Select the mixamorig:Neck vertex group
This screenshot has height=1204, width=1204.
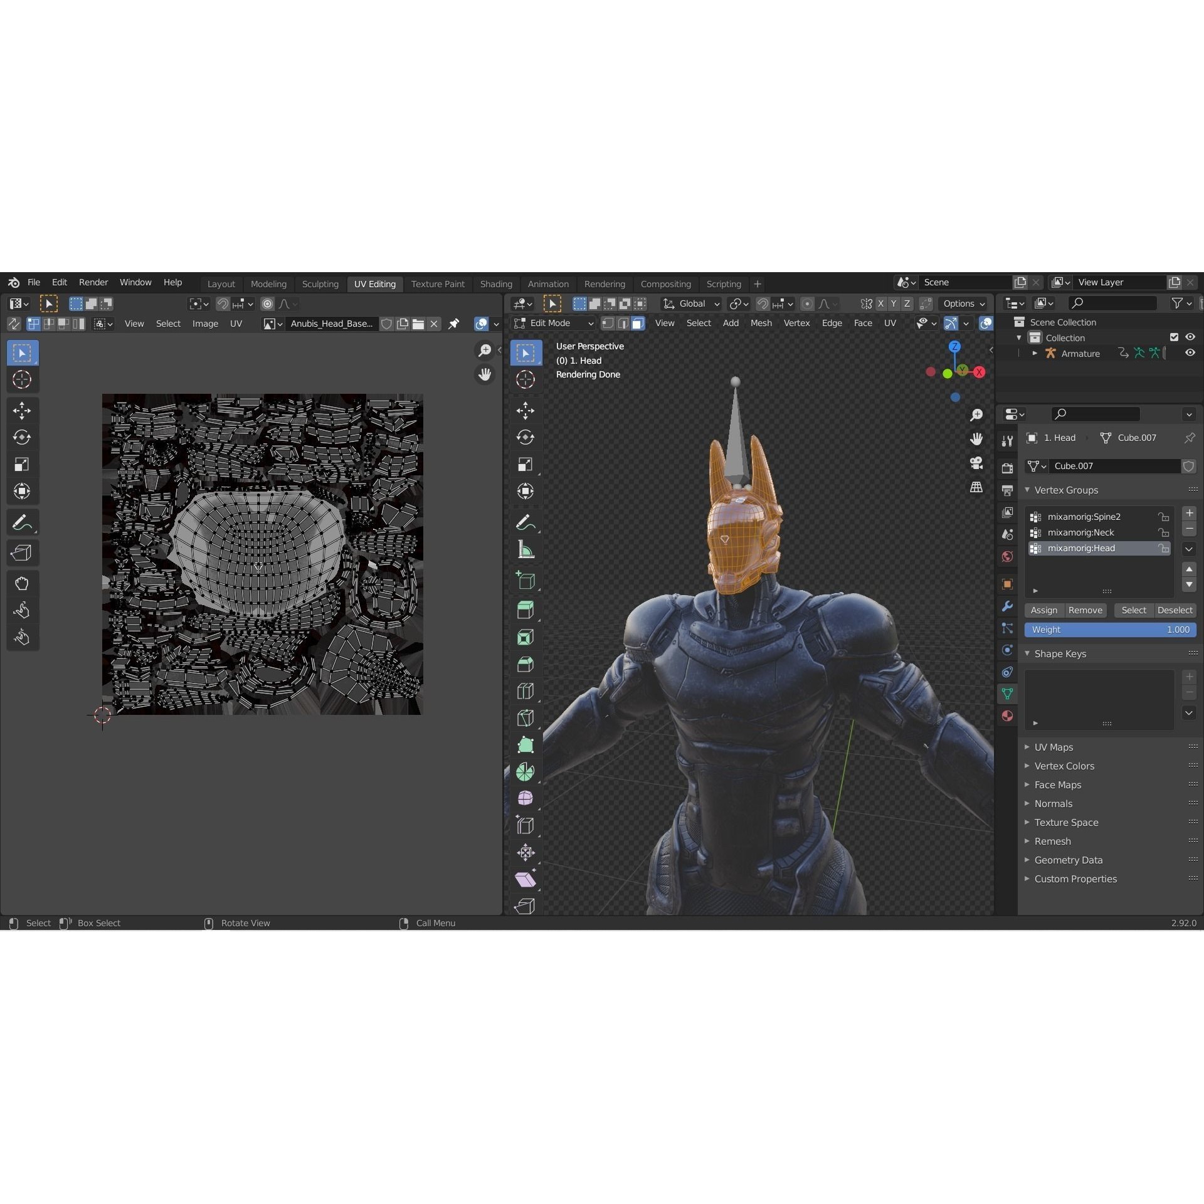(x=1080, y=532)
